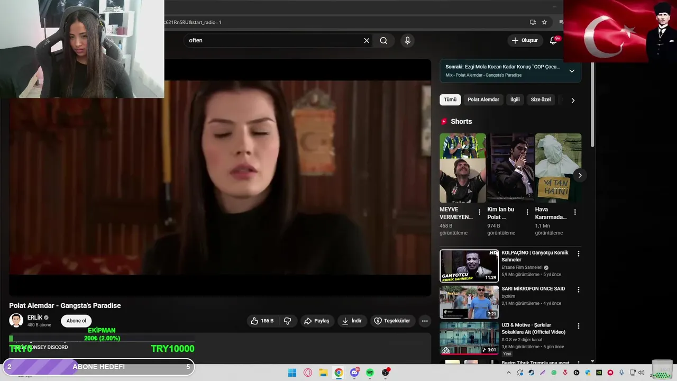Open OBS Studio from the taskbar
This screenshot has width=677, height=381.
pos(386,373)
